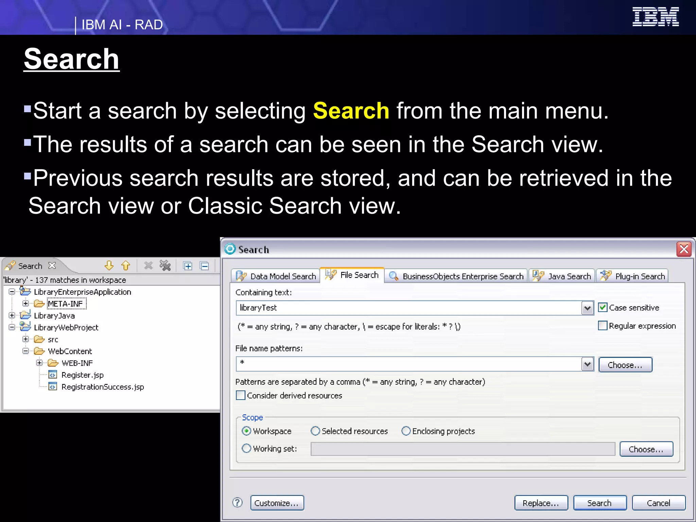The height and width of the screenshot is (522, 696).
Task: Enable Consider derived resources checkbox
Action: coord(241,395)
